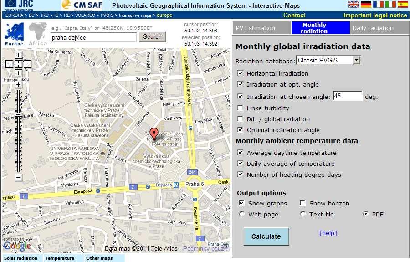Screen dimensions: 410x262
Task: Pan the map left with the arrow
Action: pos(9,64)
